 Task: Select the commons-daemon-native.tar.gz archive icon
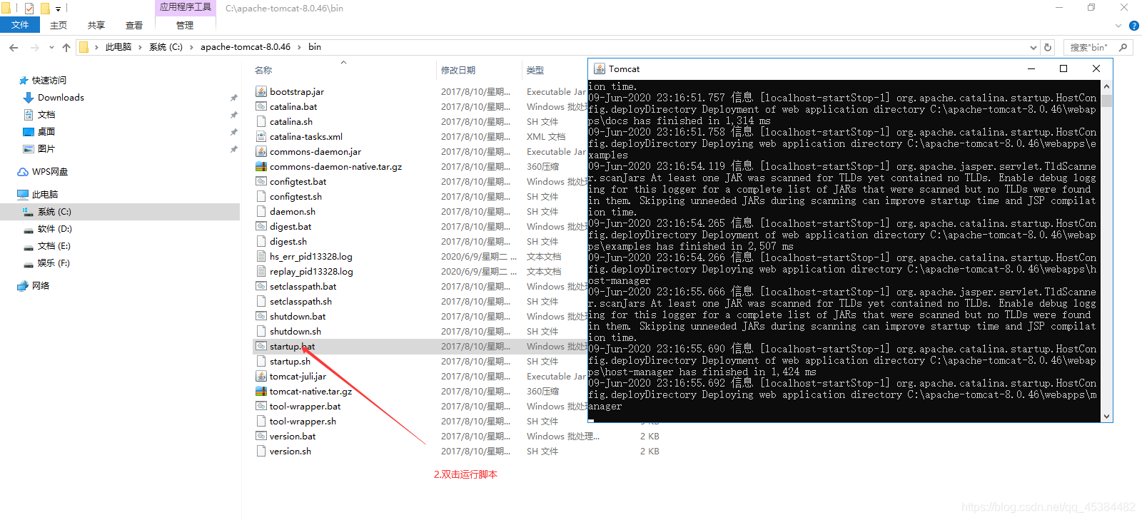(x=261, y=166)
